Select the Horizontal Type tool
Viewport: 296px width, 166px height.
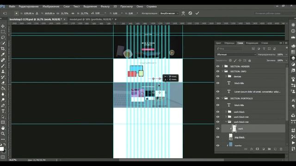click(3, 111)
